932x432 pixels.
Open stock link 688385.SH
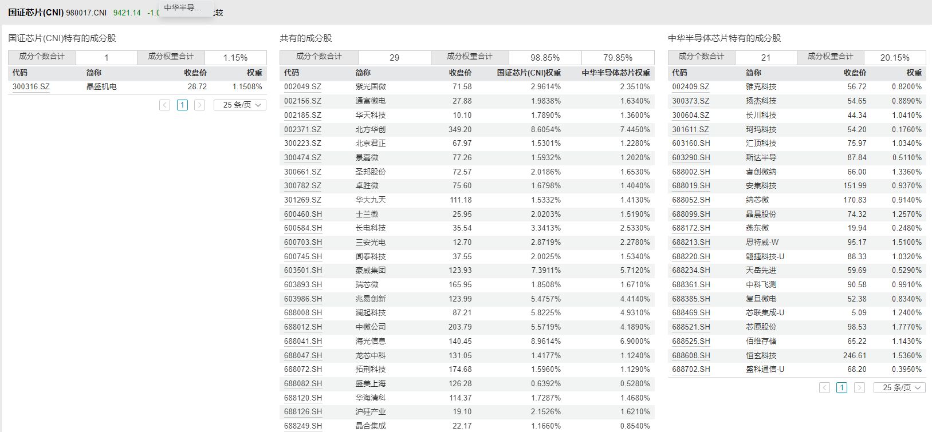coord(691,299)
